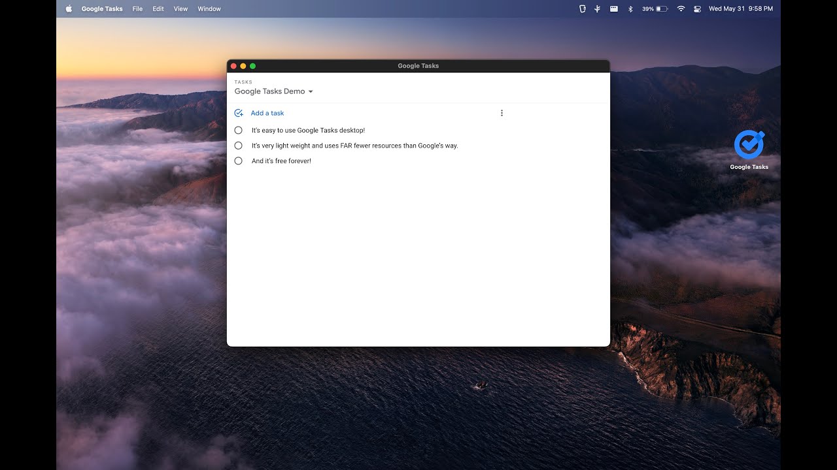Select task text about FAR fewer resources
837x470 pixels.
click(355, 146)
